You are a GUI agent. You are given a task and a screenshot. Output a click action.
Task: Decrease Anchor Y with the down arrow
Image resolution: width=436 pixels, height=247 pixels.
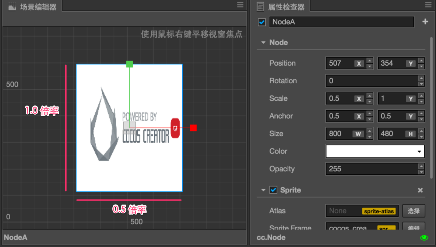421,119
